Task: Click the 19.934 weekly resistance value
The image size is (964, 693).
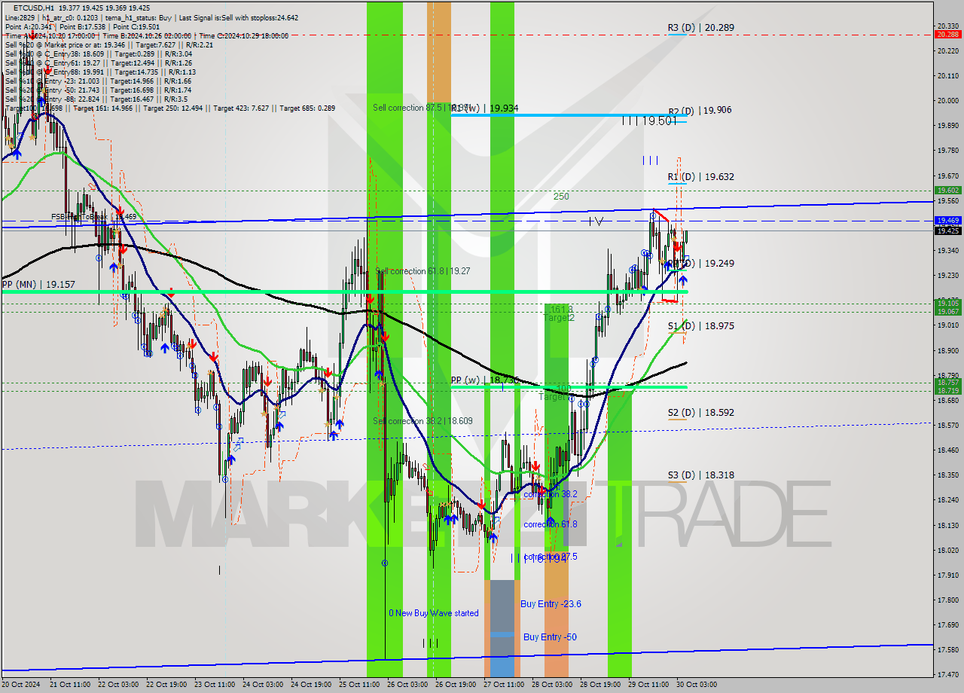Action: 504,108
